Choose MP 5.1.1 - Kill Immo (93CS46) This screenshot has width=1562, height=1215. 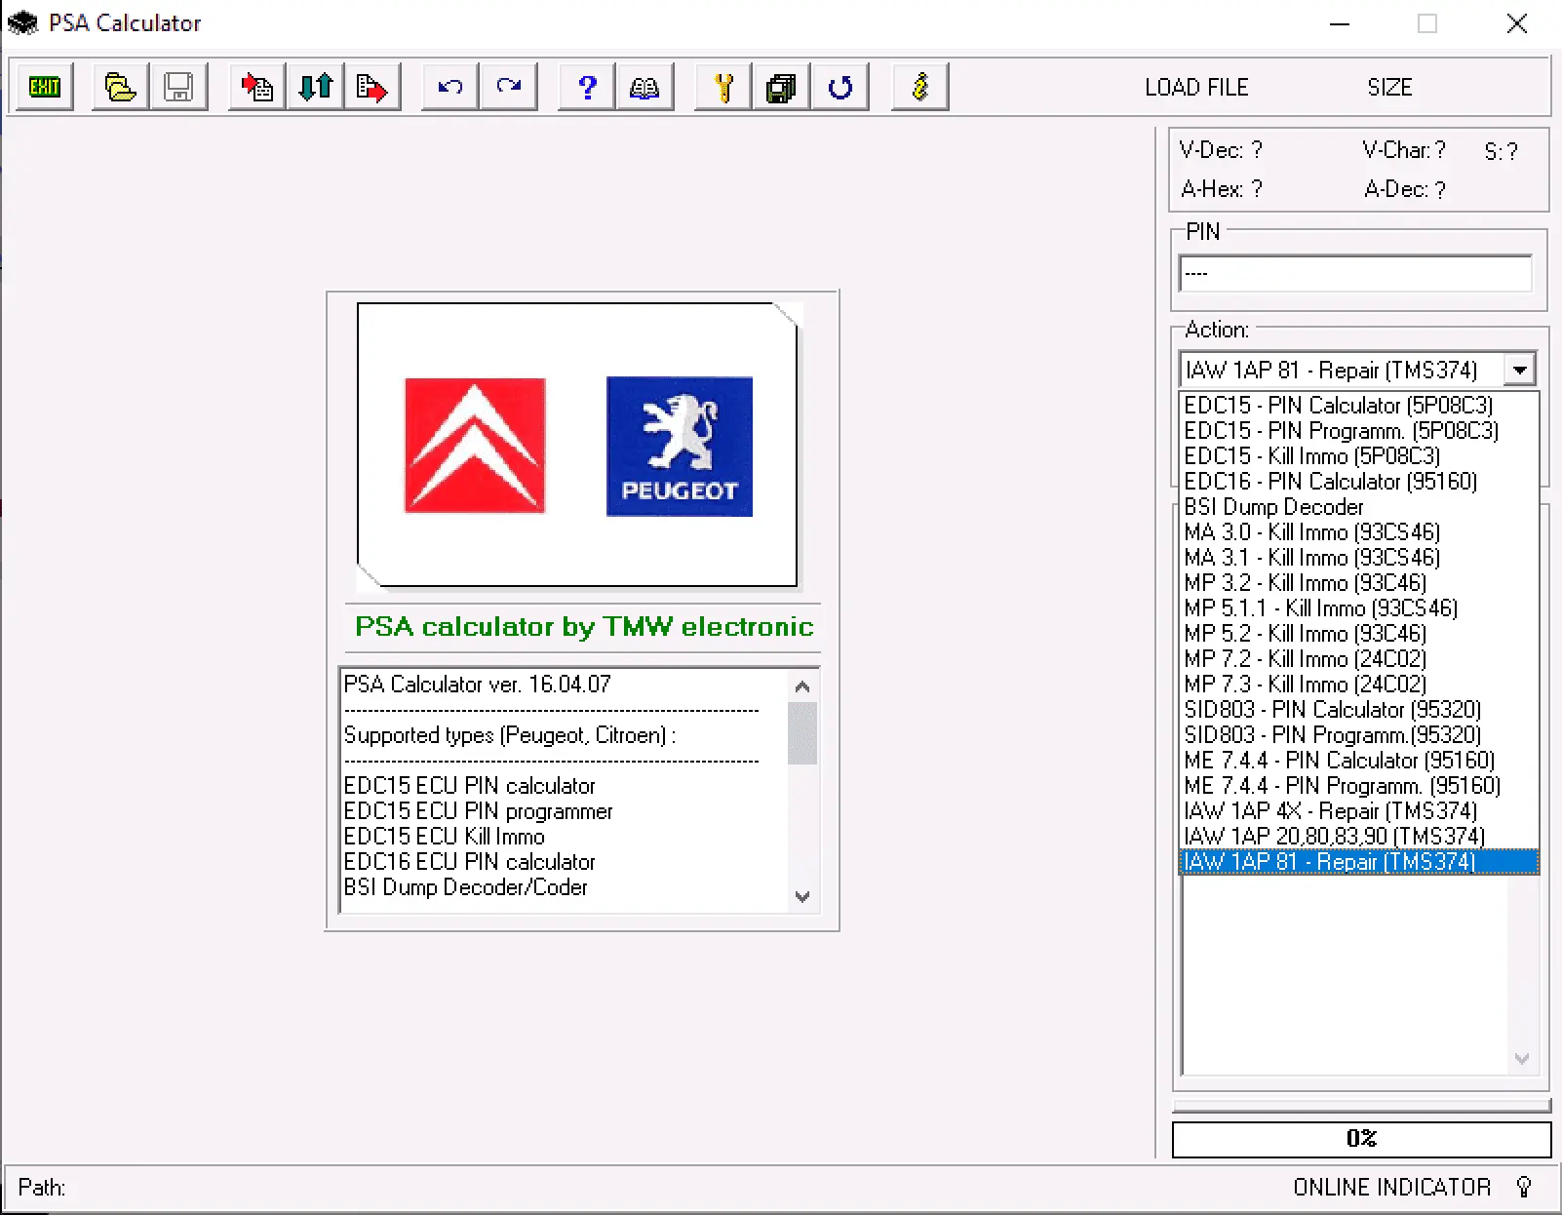(1358, 607)
